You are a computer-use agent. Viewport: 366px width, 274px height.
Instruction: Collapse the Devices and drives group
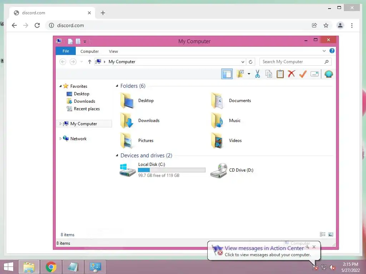(x=117, y=156)
